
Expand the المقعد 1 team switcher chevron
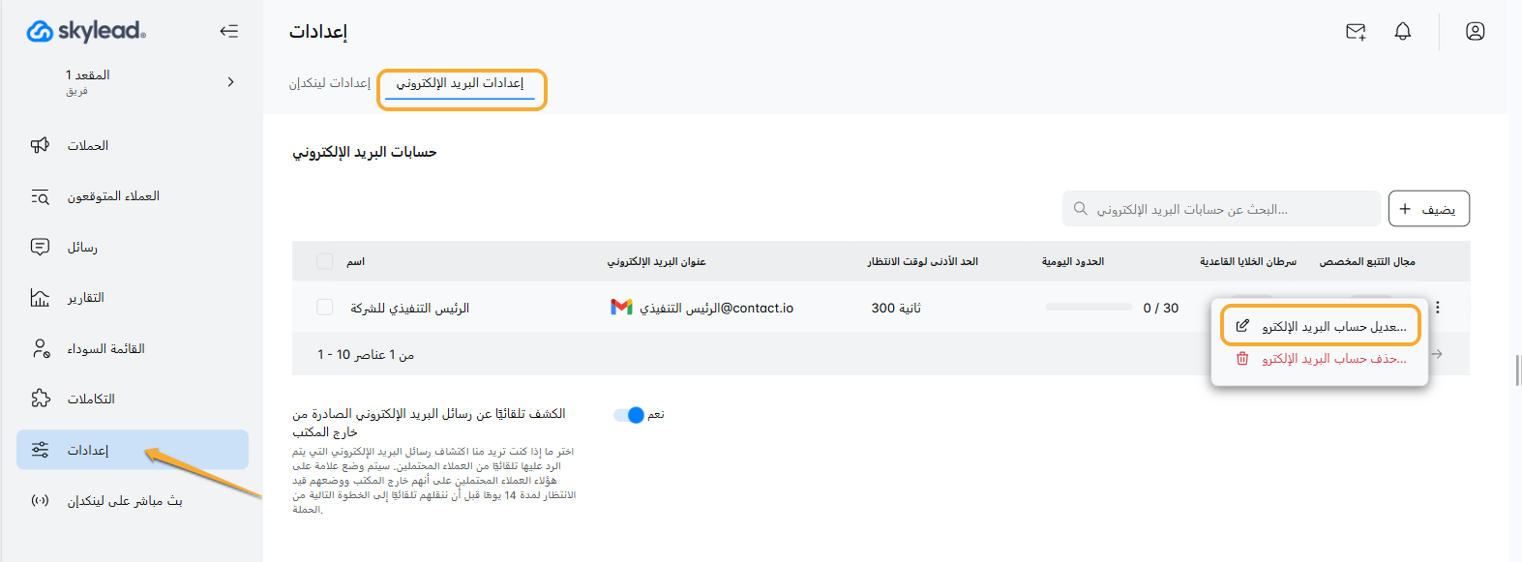(x=230, y=82)
